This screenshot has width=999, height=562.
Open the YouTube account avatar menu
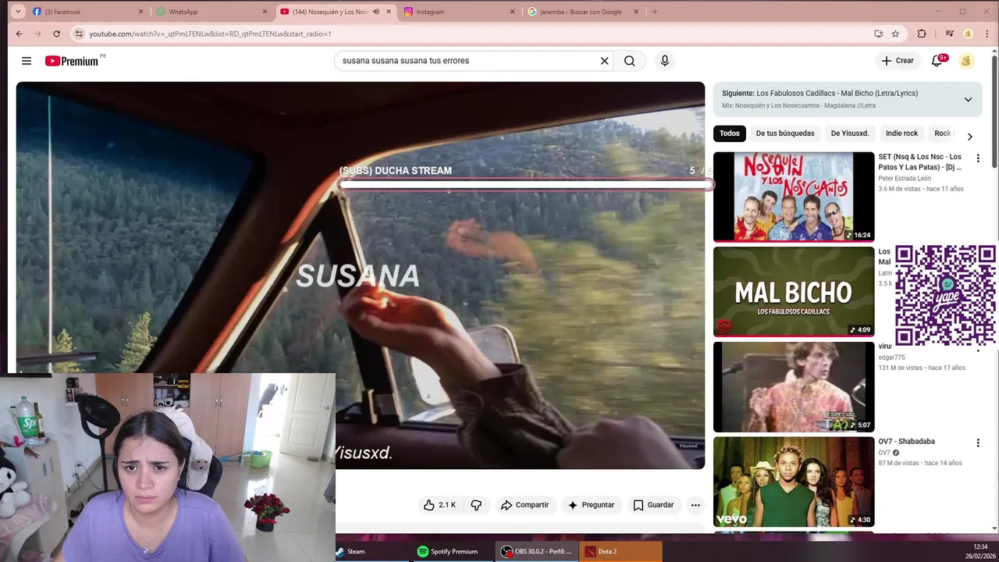click(x=966, y=61)
